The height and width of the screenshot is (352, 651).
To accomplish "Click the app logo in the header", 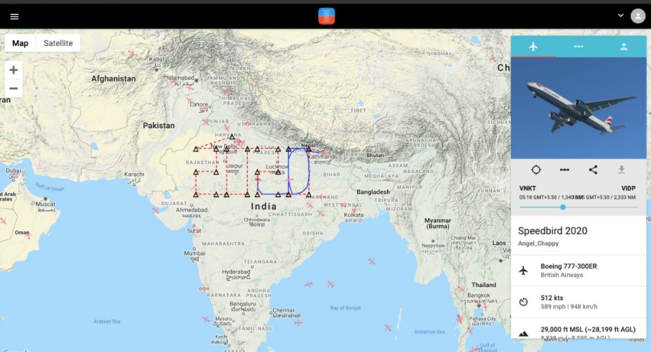I will click(x=326, y=16).
